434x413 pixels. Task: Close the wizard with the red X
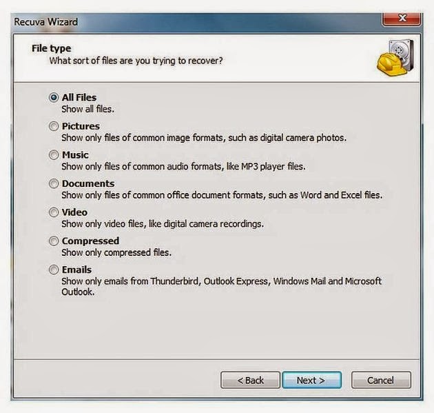(402, 19)
